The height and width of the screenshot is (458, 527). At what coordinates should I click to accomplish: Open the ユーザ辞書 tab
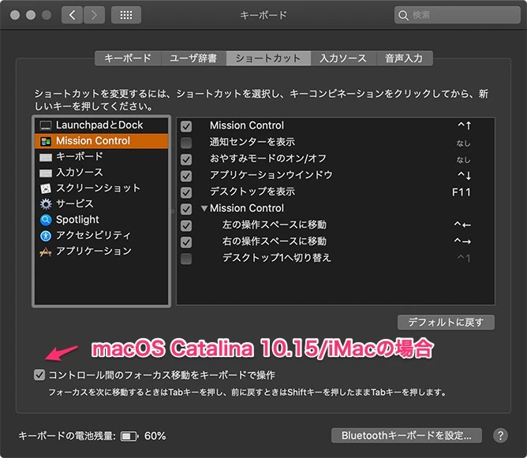click(193, 58)
